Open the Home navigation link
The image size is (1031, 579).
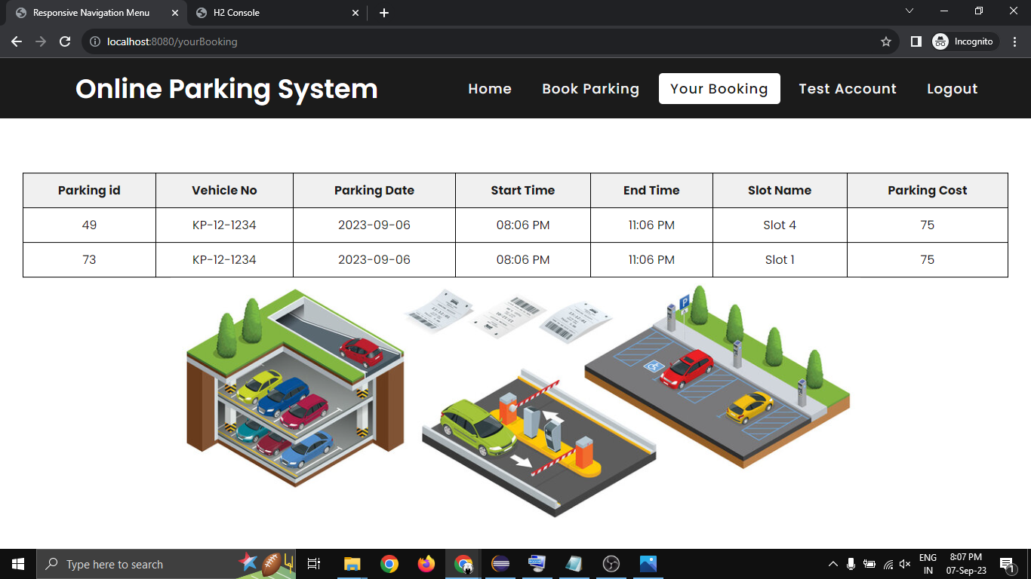click(490, 89)
